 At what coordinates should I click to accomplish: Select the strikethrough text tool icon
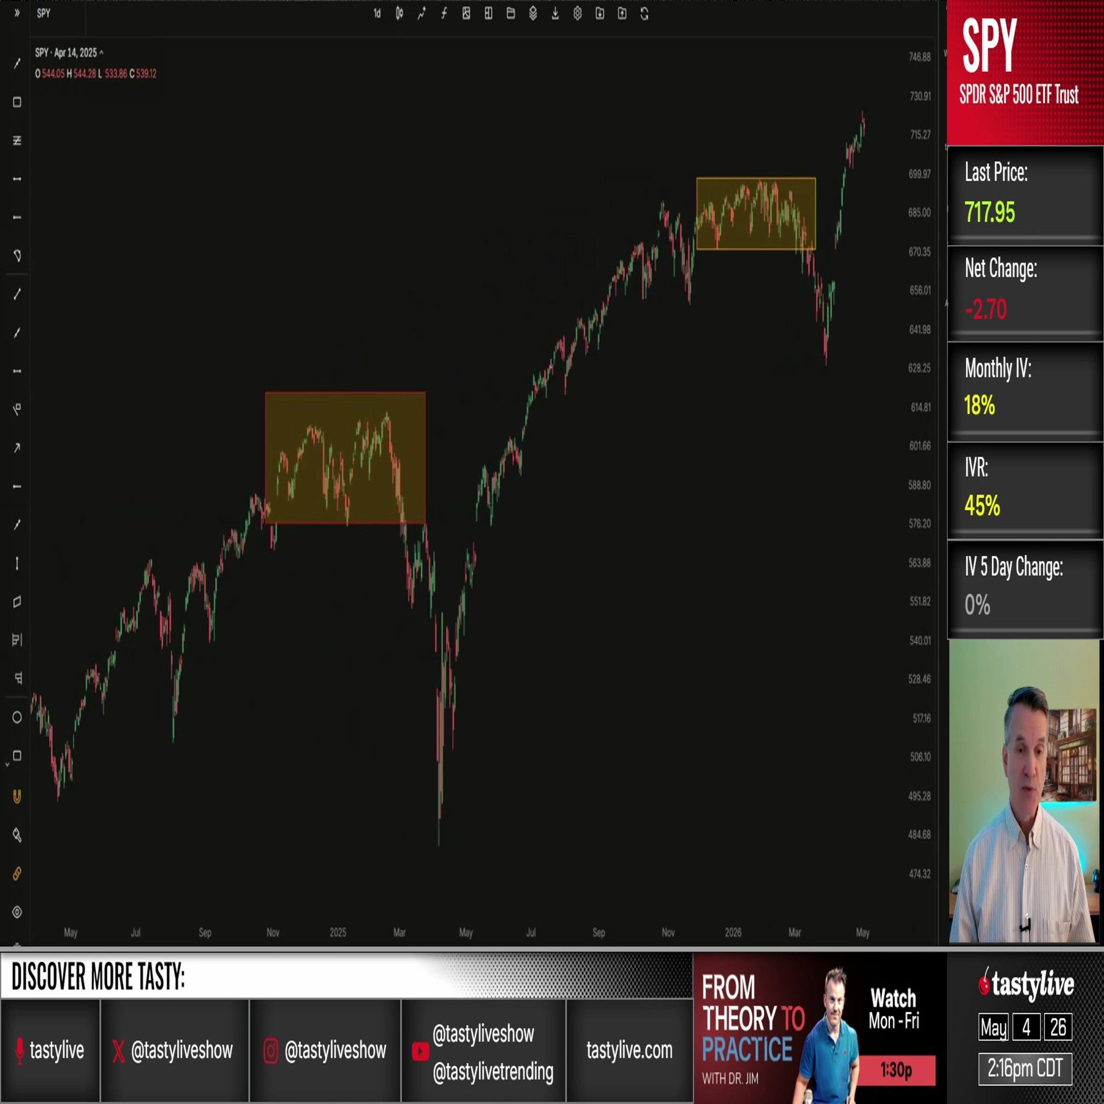pos(17,140)
